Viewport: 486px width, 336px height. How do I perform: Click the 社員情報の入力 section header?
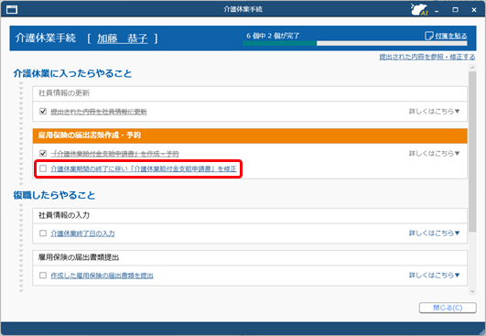pyautogui.click(x=250, y=215)
